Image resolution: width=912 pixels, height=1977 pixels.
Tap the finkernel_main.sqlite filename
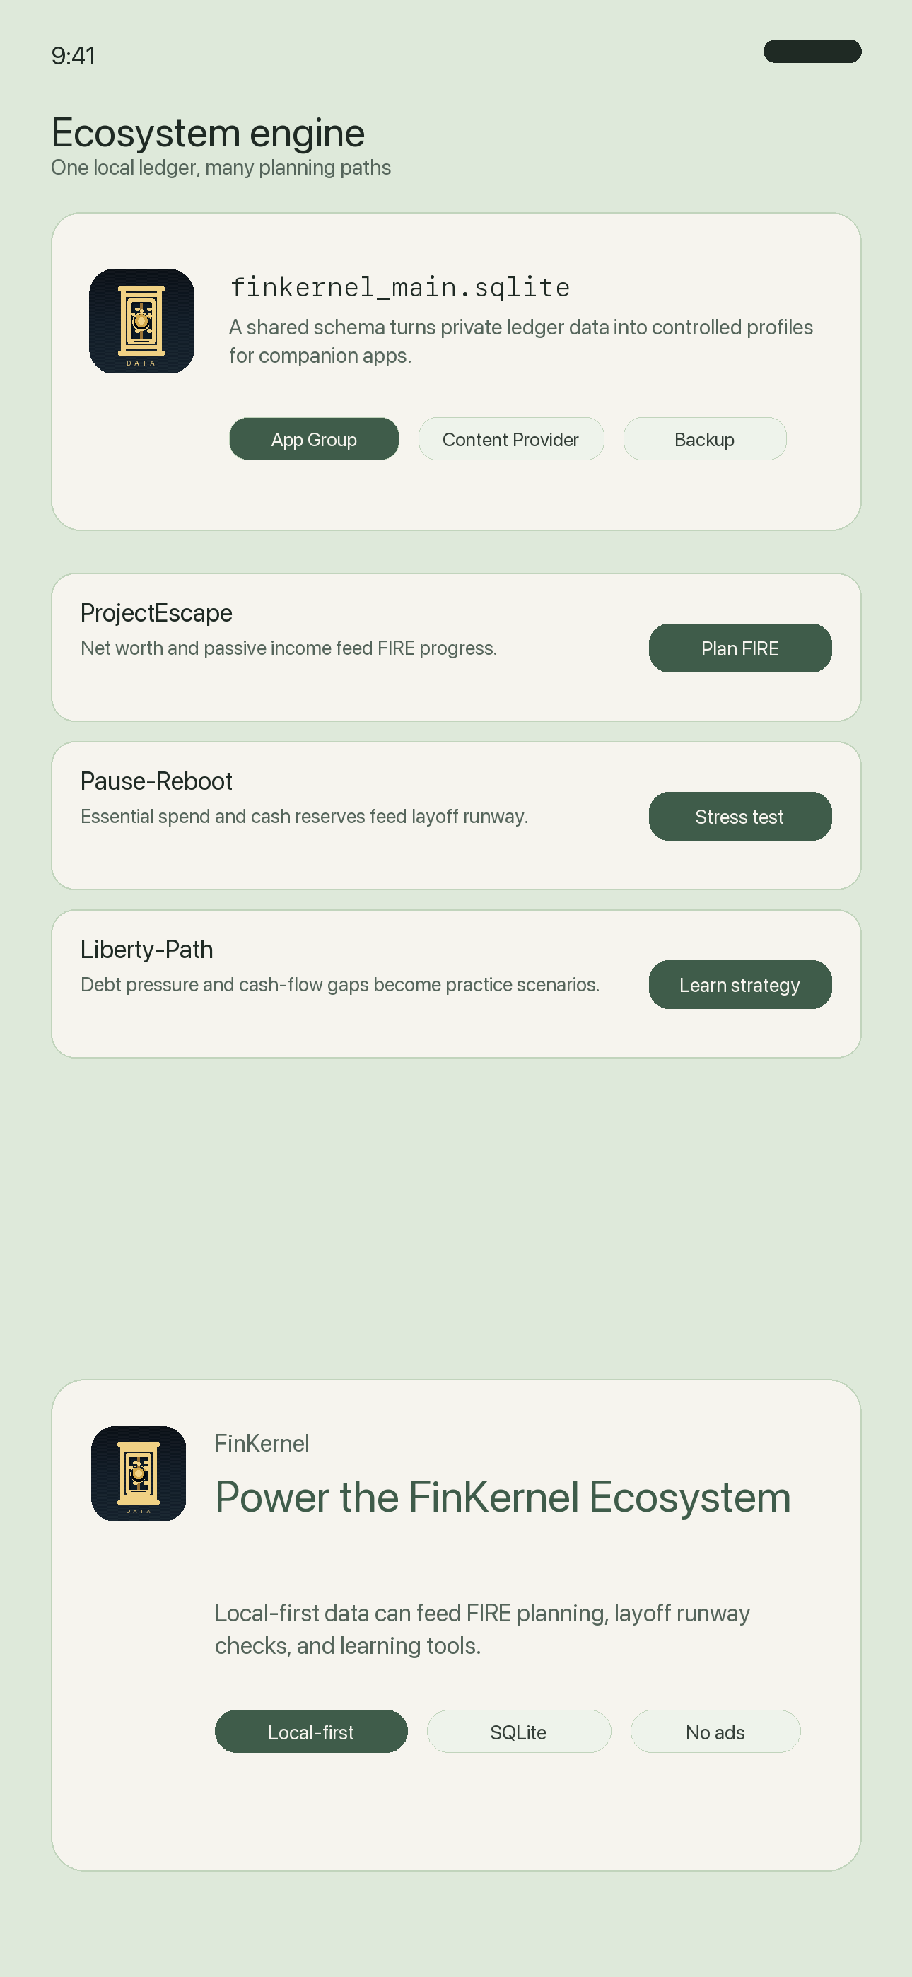400,287
